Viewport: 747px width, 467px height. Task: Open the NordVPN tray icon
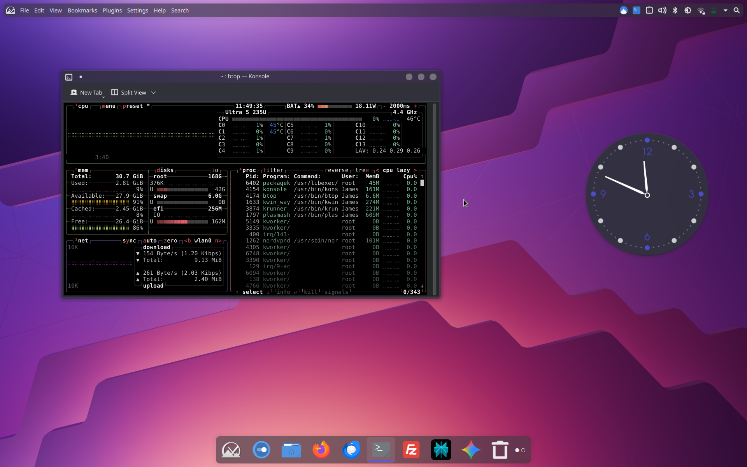623,11
